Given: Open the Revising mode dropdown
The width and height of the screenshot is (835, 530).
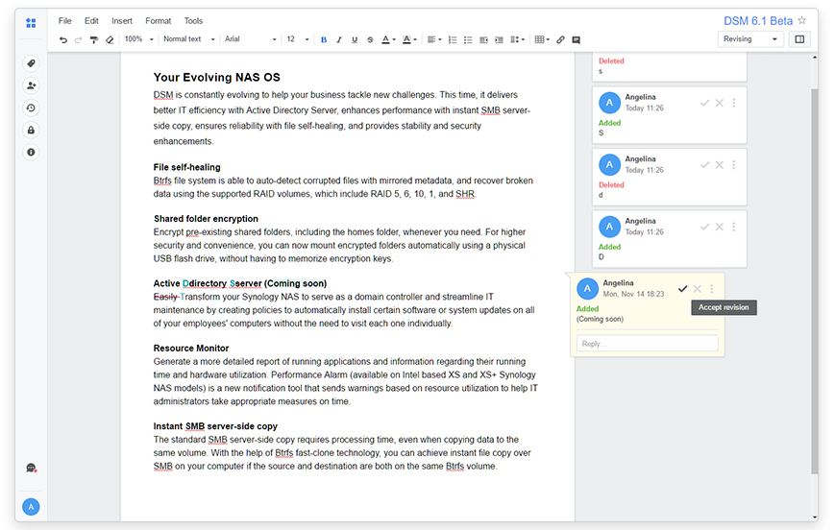Looking at the screenshot, I should tap(750, 38).
